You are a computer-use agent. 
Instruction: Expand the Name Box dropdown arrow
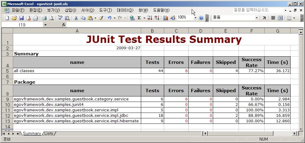[x=45, y=25]
